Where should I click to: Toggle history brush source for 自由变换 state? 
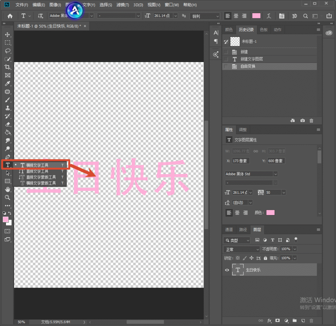click(x=226, y=66)
